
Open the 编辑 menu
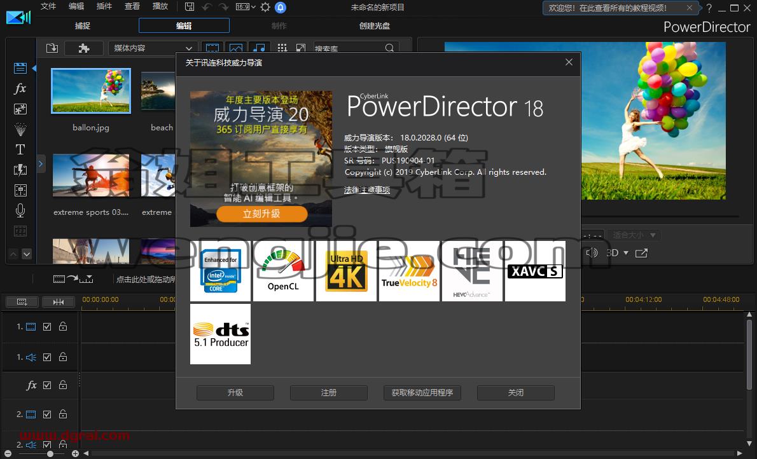pyautogui.click(x=76, y=6)
